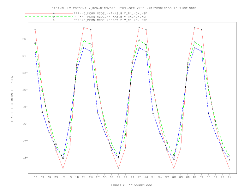Click the 72 forecast hour label
Screen dimensions: 250x193
click(202, 177)
